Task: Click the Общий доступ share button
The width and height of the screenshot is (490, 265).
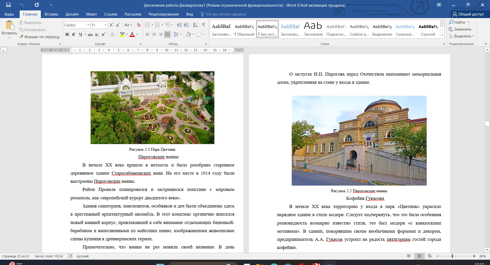Action: 468,14
